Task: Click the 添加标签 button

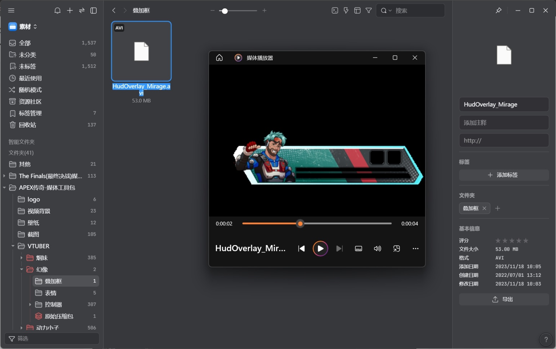Action: pos(504,175)
